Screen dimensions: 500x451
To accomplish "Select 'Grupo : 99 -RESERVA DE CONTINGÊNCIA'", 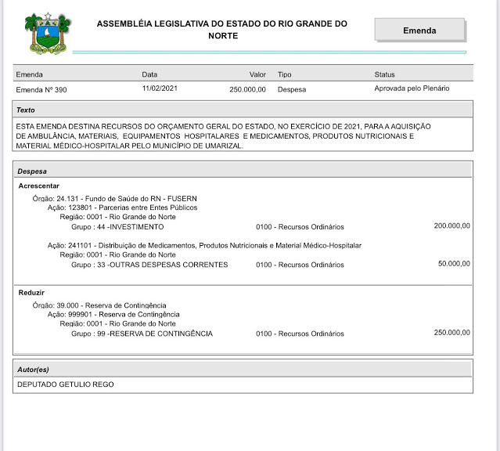I will pos(142,334).
